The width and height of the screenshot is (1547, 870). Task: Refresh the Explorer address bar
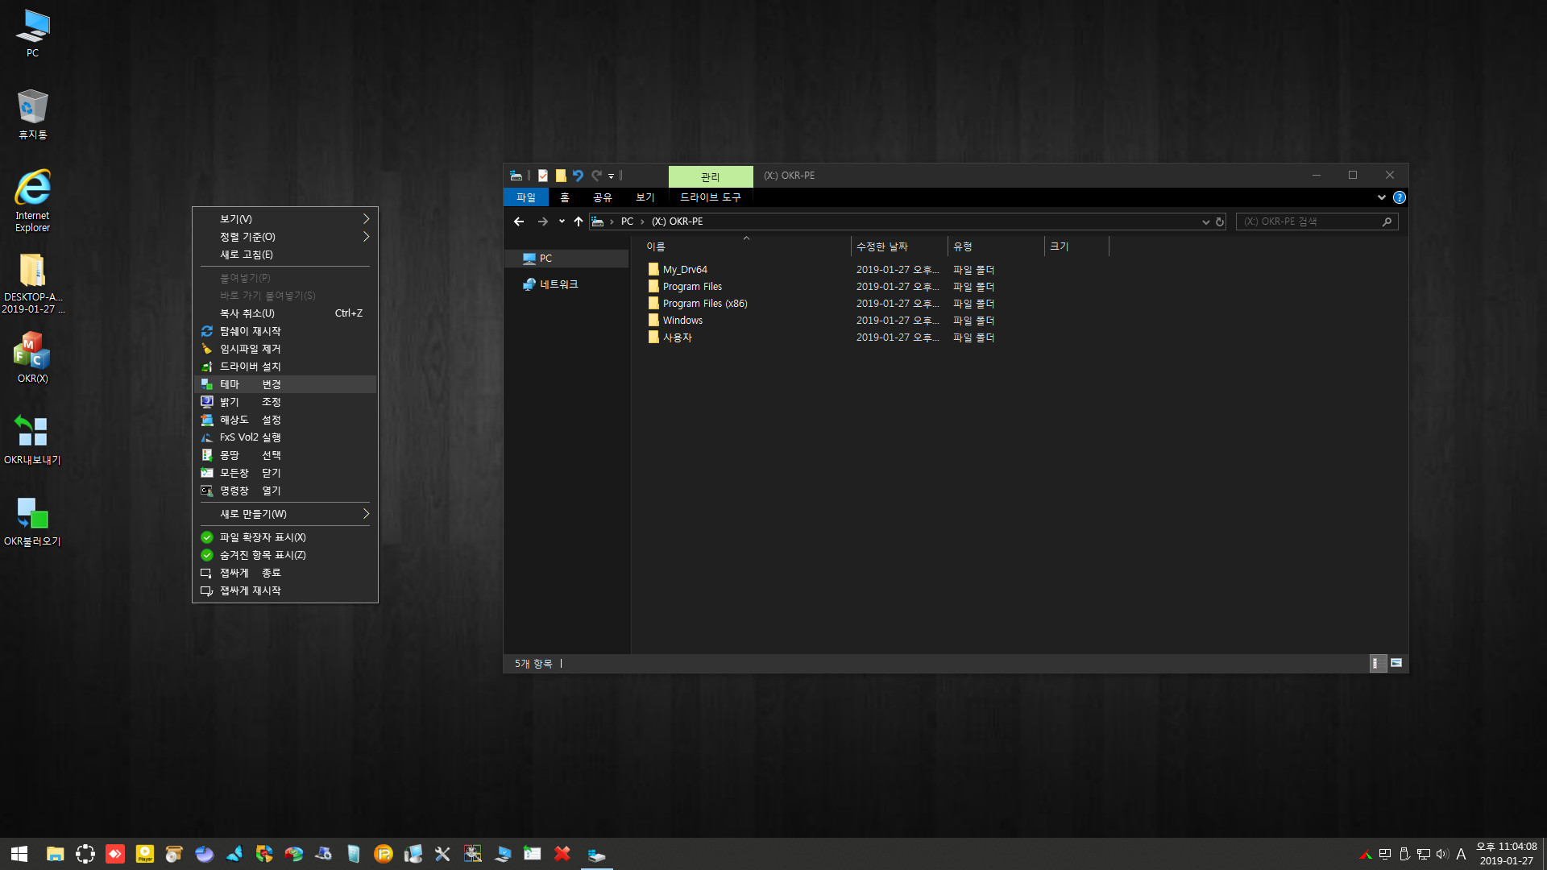click(x=1220, y=222)
